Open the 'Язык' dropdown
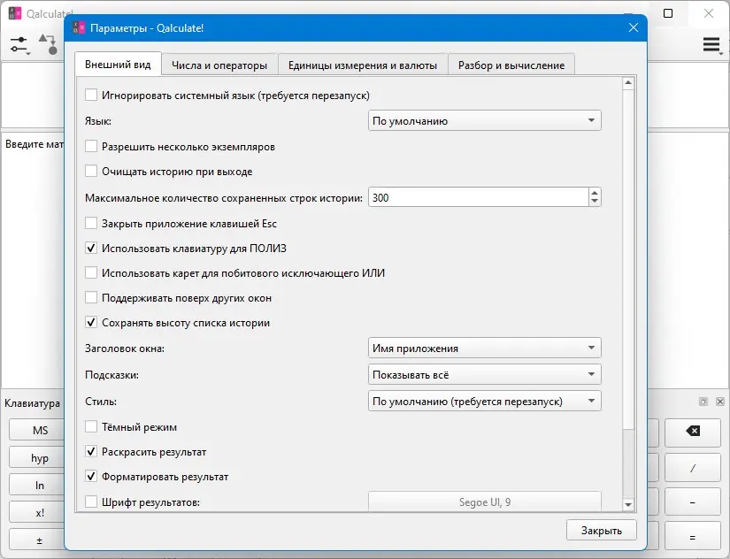The height and width of the screenshot is (559, 730). (484, 120)
